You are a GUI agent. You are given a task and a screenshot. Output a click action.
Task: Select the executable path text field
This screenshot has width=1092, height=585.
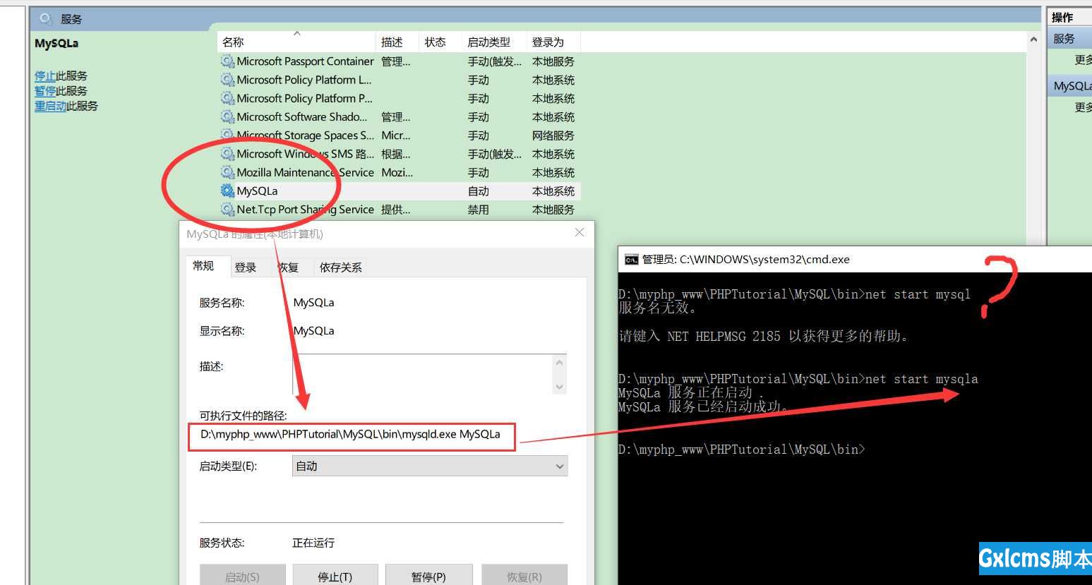(x=352, y=435)
